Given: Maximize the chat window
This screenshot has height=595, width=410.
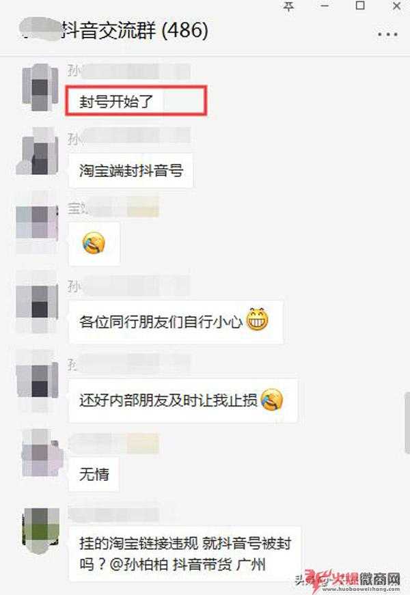Looking at the screenshot, I should coord(360,5).
